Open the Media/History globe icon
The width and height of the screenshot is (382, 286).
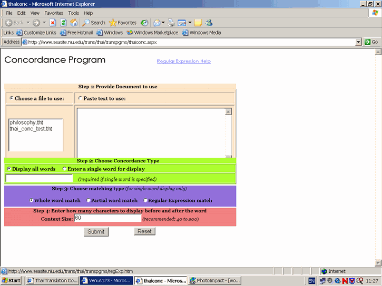click(x=144, y=23)
